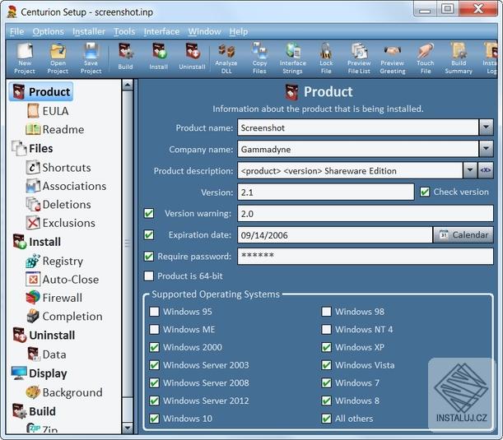Select Shortcuts in the sidebar
Screen dimensions: 503x440
tap(58, 168)
